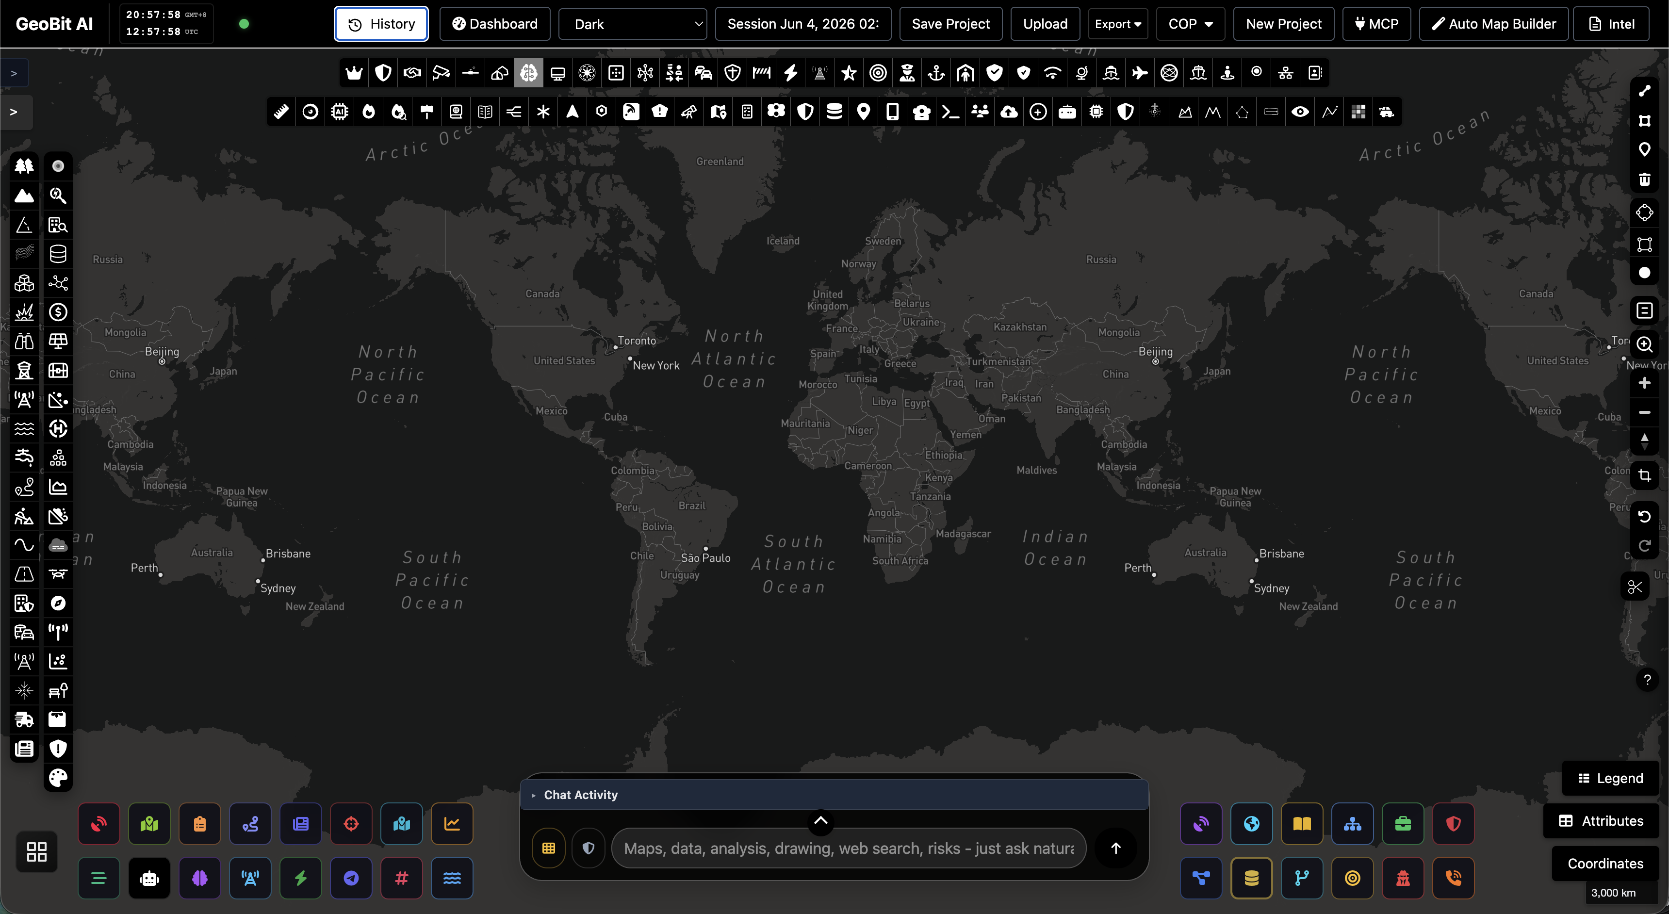Click the chat message input field
Screen dimensions: 1669x914
tap(848, 848)
